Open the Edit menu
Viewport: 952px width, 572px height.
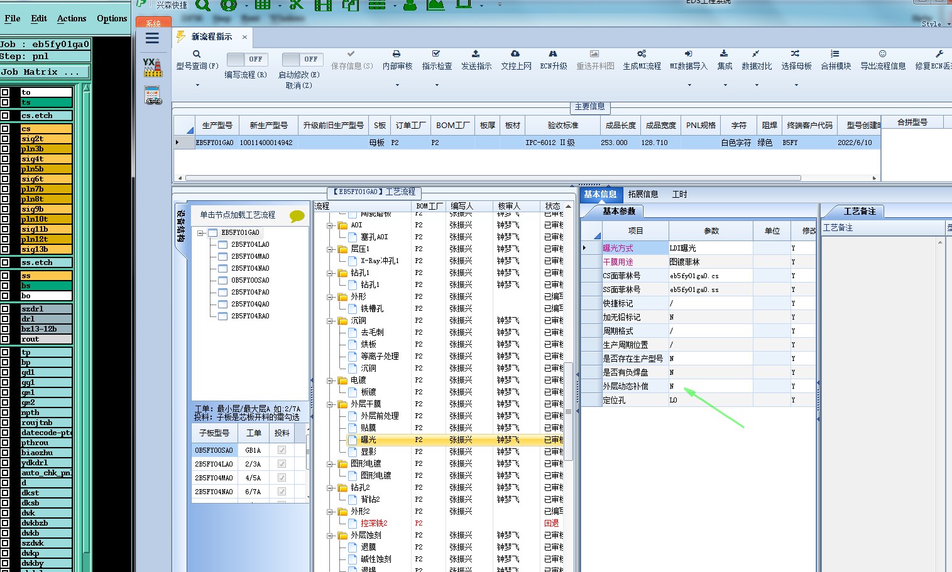point(39,18)
